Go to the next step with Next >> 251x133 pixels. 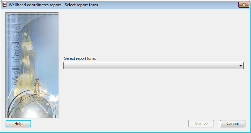coord(201,124)
